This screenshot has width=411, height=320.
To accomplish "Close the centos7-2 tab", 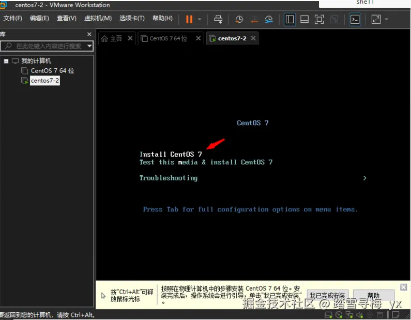I will 253,38.
